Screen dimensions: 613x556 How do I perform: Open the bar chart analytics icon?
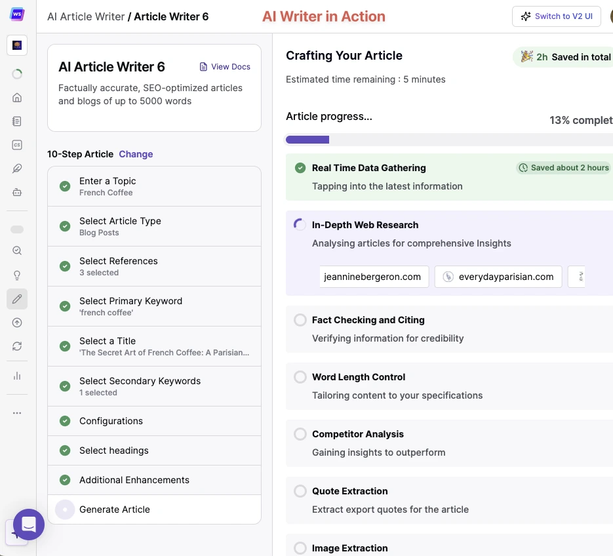click(x=17, y=376)
